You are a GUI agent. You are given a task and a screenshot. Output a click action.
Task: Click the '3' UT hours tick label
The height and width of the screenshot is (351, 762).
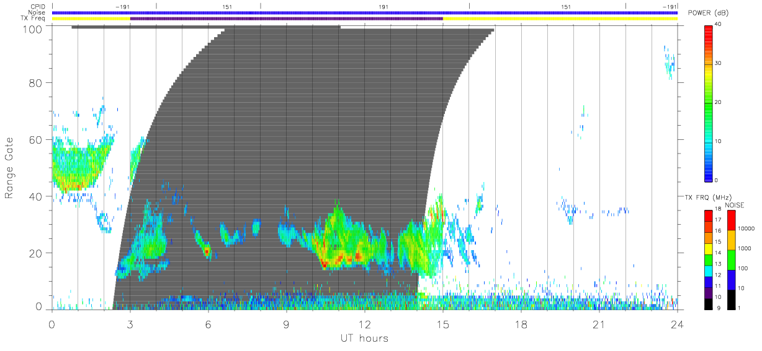(x=130, y=324)
